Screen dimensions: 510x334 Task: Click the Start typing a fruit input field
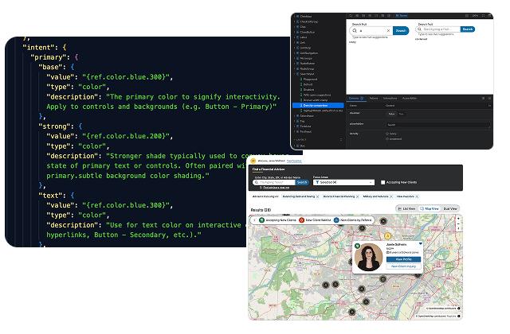point(438,29)
